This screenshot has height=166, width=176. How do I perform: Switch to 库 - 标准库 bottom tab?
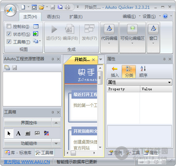(x=18, y=153)
